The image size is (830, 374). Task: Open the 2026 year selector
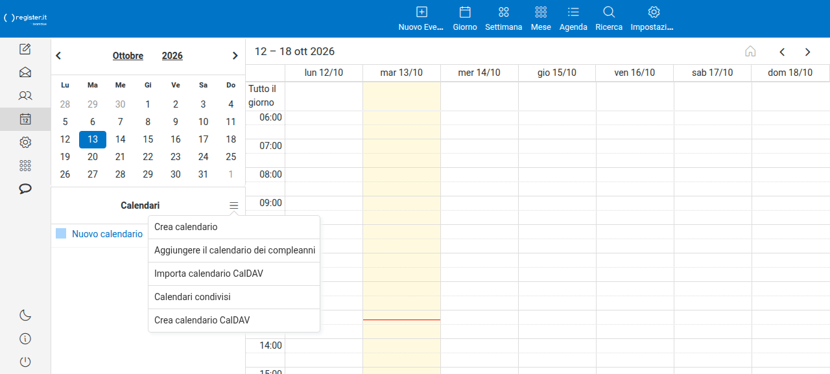pos(172,56)
